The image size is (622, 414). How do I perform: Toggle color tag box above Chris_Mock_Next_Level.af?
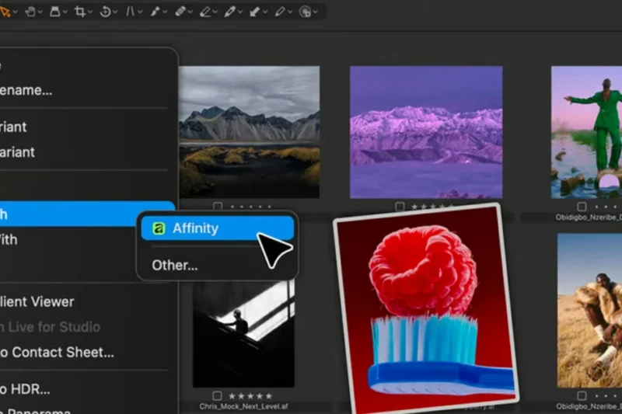(x=217, y=396)
